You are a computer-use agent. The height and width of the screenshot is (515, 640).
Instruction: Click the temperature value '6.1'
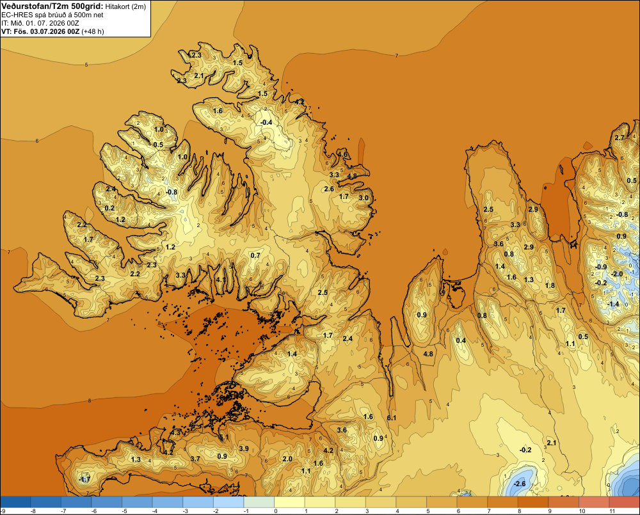point(392,418)
